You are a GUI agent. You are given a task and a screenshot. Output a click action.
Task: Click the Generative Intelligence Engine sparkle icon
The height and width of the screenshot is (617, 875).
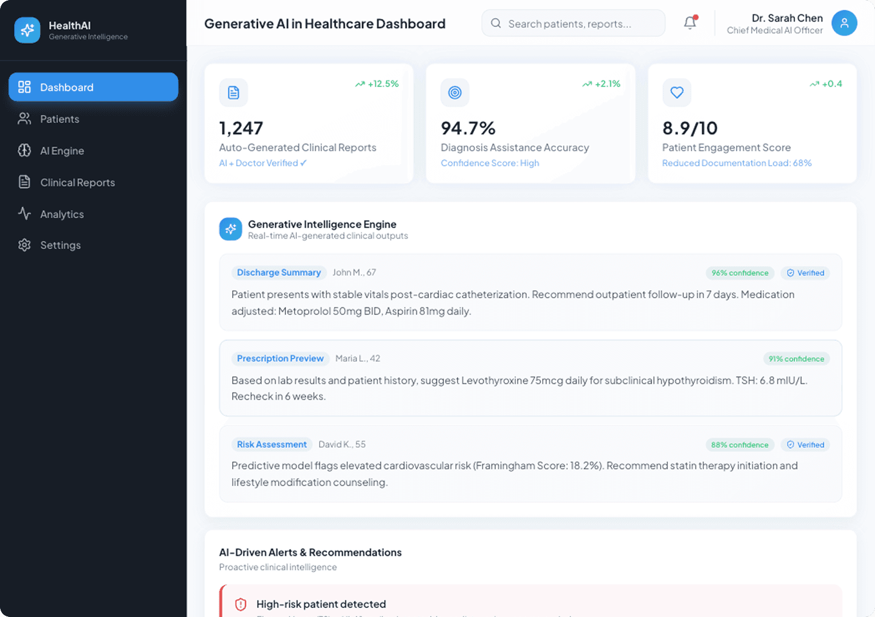[x=230, y=229]
